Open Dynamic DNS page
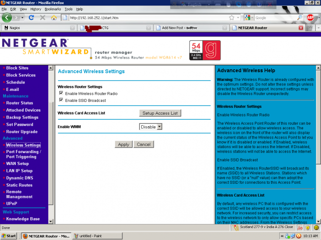This screenshot has width=321, height=240. coord(20,178)
